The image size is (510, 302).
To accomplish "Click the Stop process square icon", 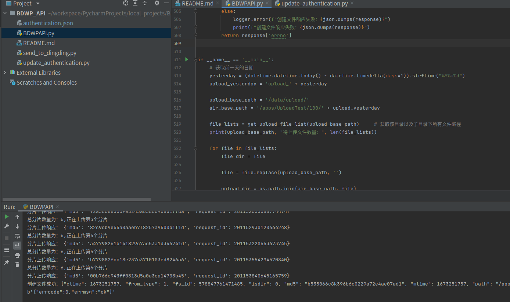I will [7, 238].
